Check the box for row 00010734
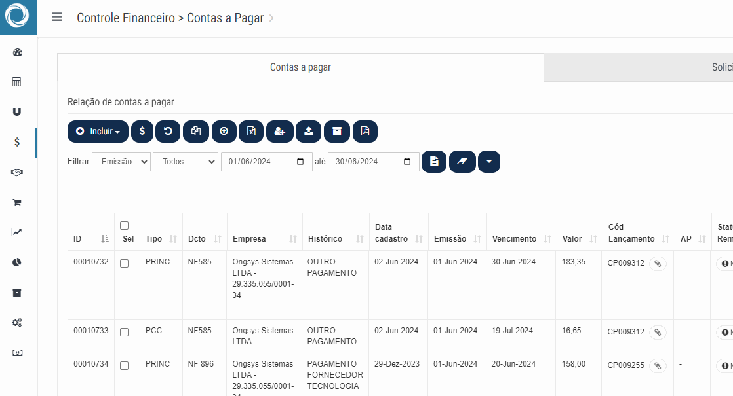Screen dimensions: 733x396 pos(124,366)
